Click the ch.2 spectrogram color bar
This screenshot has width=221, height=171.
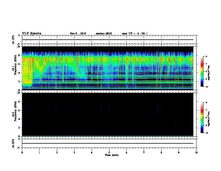202,118
